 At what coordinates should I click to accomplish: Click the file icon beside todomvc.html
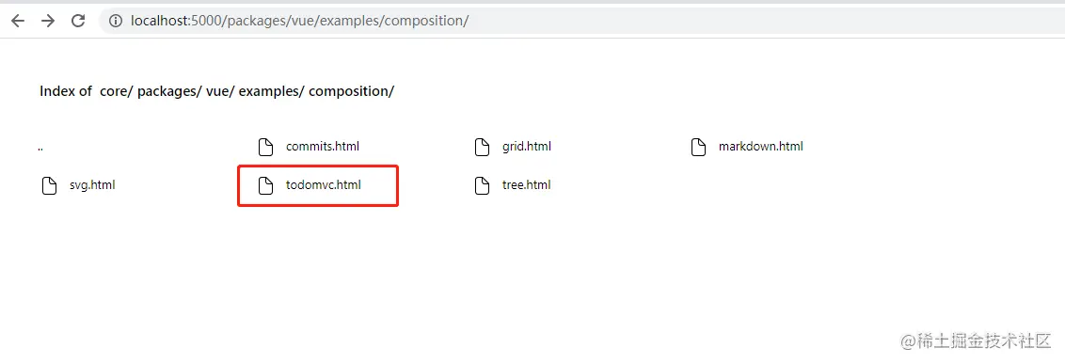click(x=265, y=185)
